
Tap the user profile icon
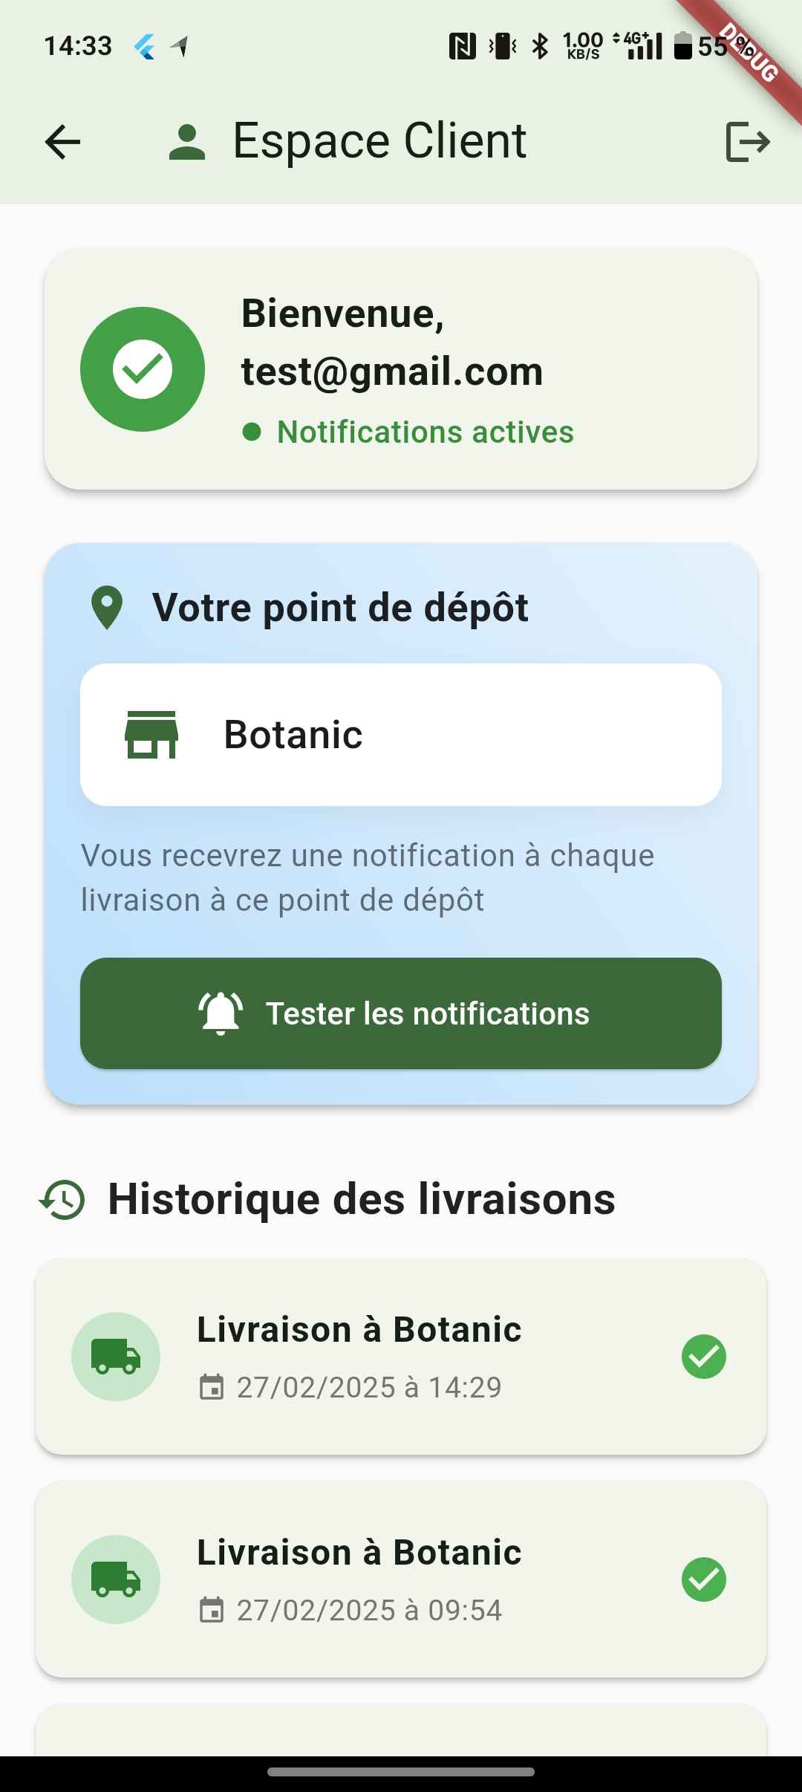click(x=186, y=142)
